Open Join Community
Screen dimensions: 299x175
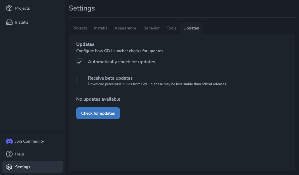29,141
